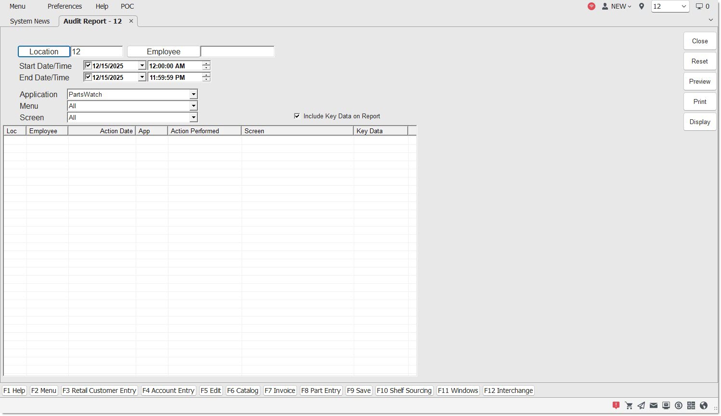
Task: Click the red wifi connection status icon
Action: [592, 6]
